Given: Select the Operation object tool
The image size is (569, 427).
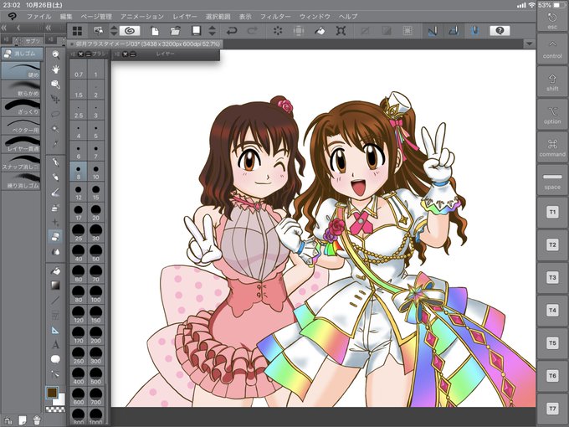Looking at the screenshot, I should [x=55, y=85].
